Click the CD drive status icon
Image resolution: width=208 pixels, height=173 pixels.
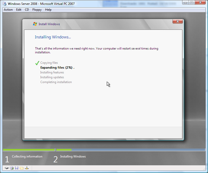click(x=12, y=168)
